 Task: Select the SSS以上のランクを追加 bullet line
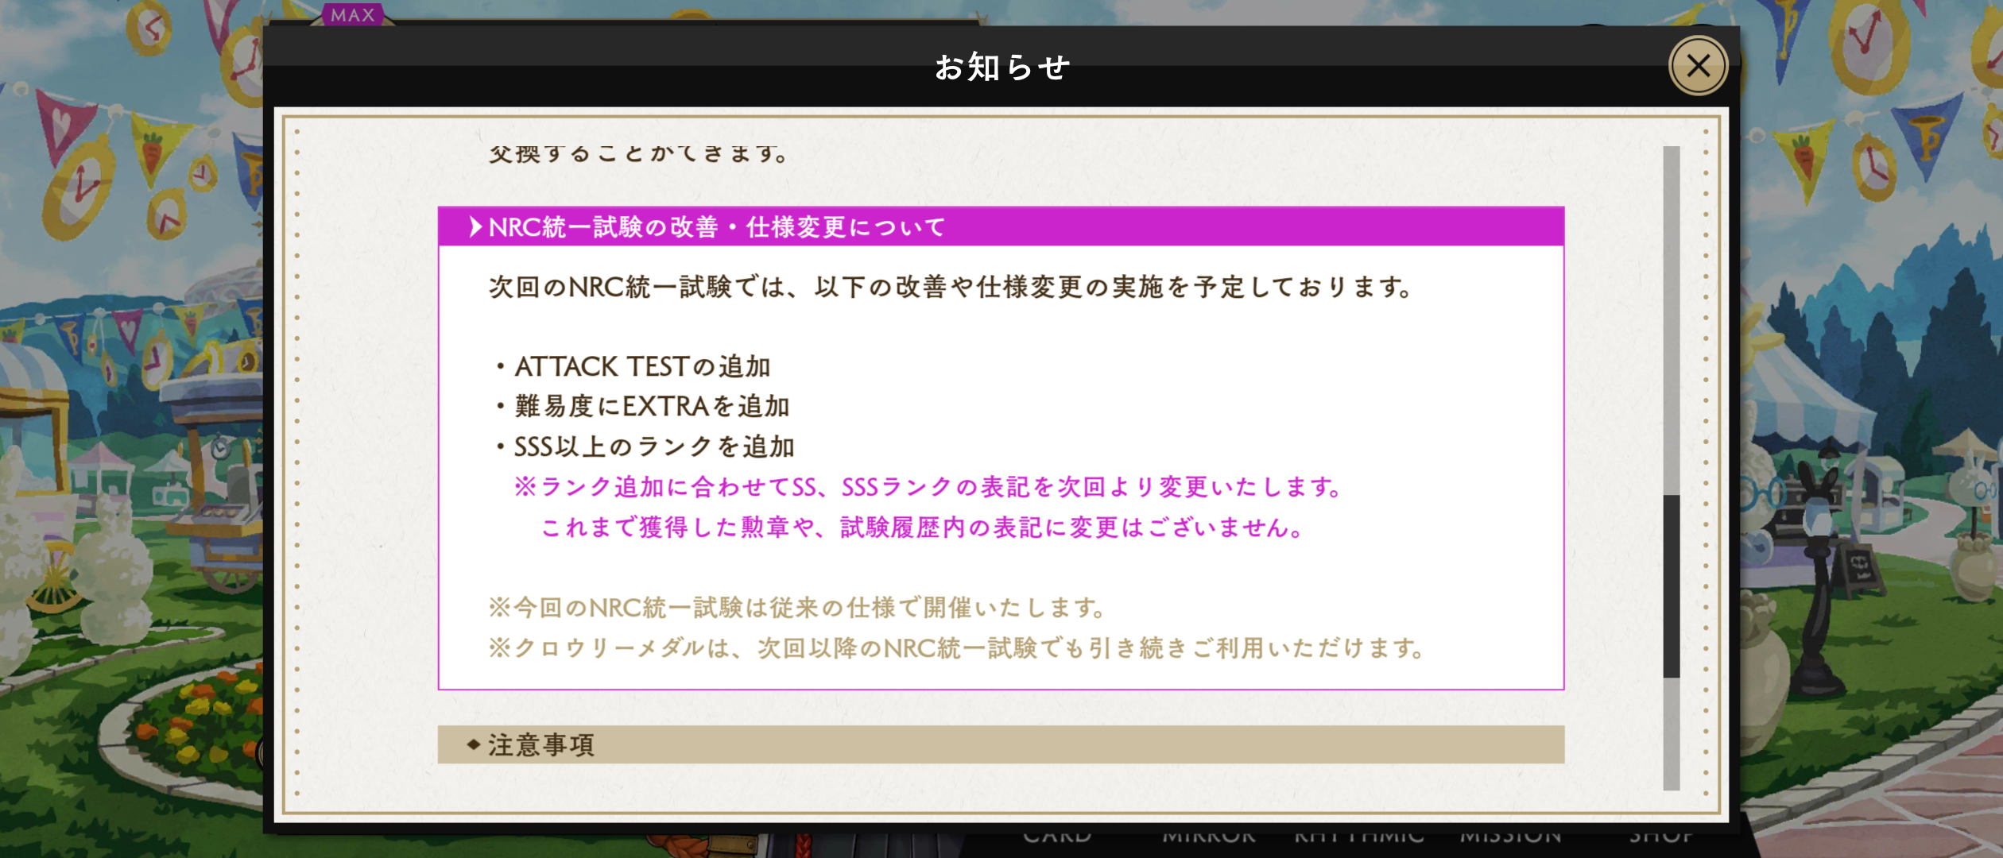click(645, 446)
